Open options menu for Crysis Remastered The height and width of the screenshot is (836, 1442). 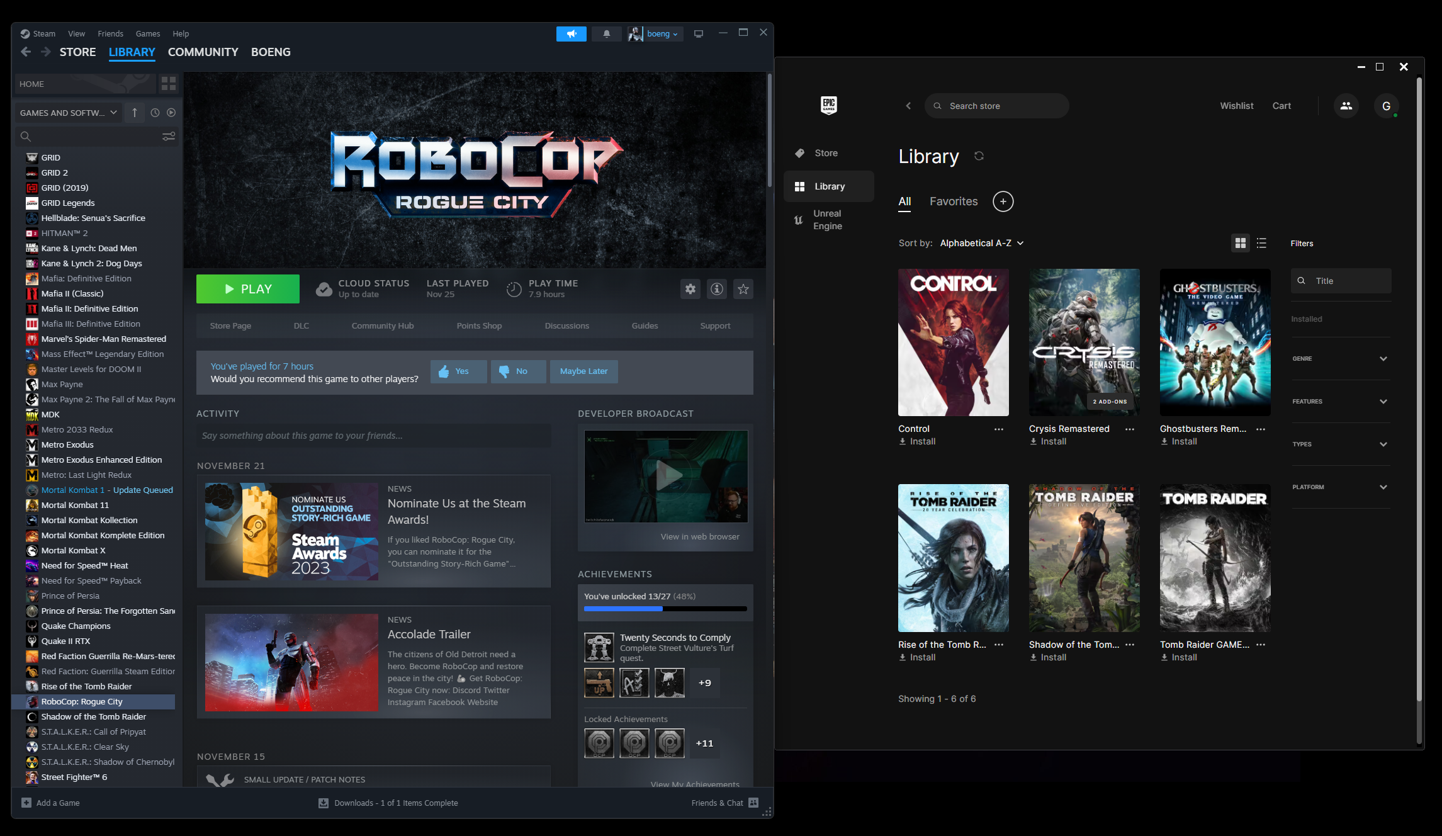coord(1130,429)
